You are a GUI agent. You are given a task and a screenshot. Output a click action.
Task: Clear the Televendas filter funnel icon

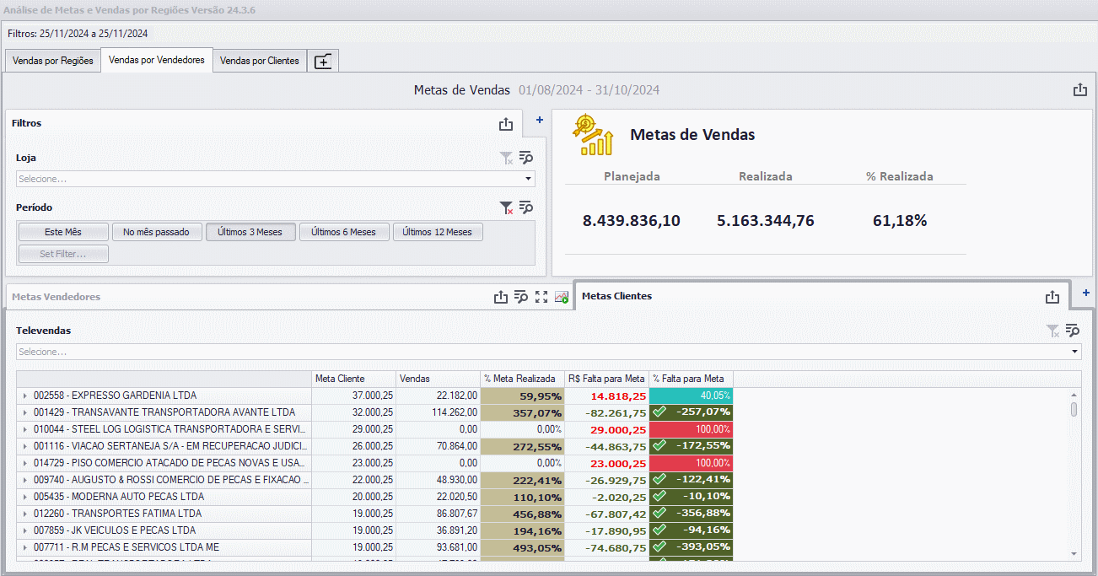coord(1052,331)
